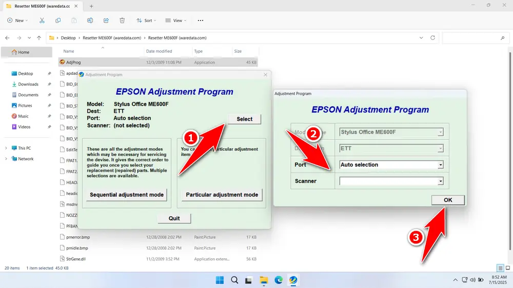Expand the This PC tree node
Viewport: 513px width, 288px height.
tap(6, 148)
